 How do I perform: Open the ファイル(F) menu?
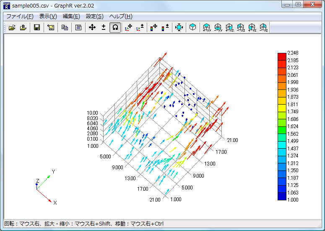[x=19, y=16]
